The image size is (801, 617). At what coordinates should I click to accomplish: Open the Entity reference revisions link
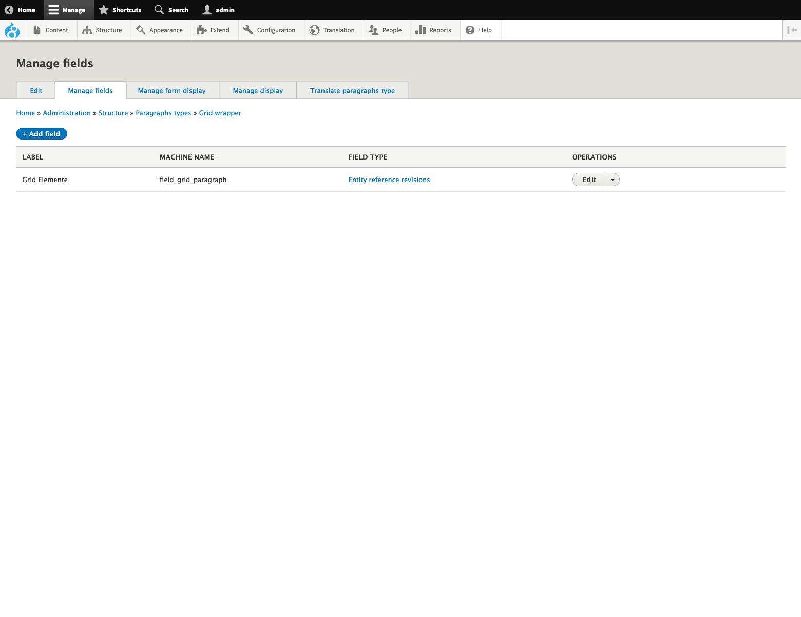[x=389, y=180]
